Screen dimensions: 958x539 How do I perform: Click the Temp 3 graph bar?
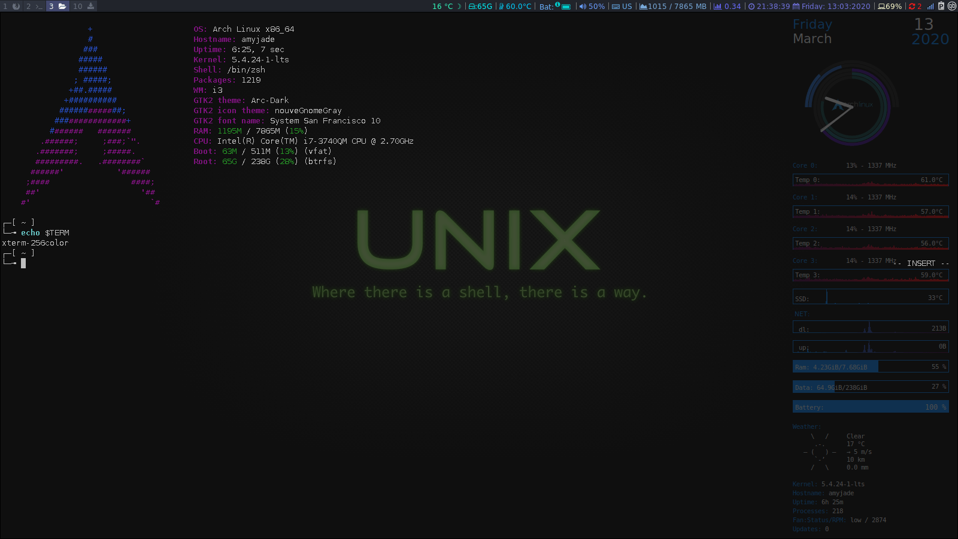871,275
